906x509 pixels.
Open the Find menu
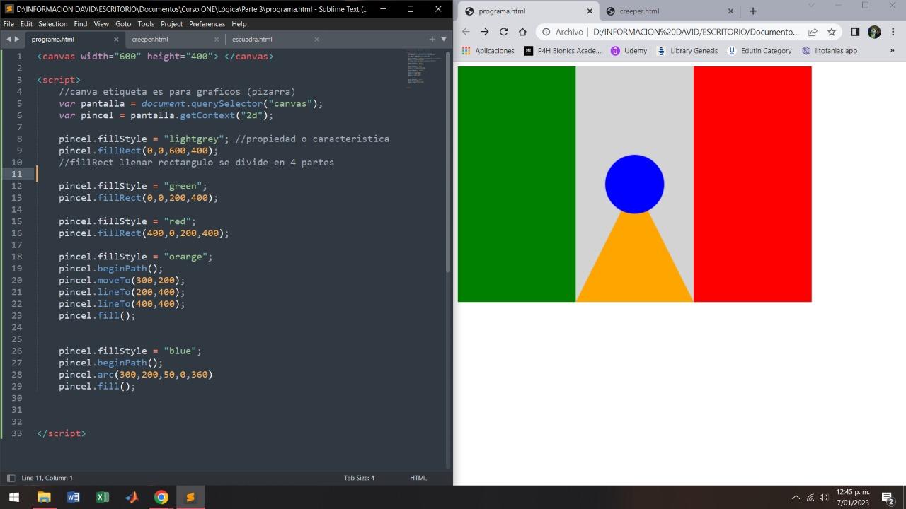pyautogui.click(x=81, y=23)
